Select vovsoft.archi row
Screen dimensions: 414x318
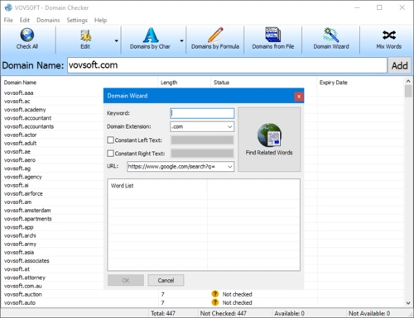click(x=20, y=235)
